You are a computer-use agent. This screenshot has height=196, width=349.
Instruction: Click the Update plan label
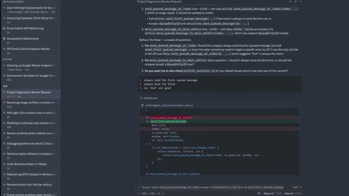(150, 98)
